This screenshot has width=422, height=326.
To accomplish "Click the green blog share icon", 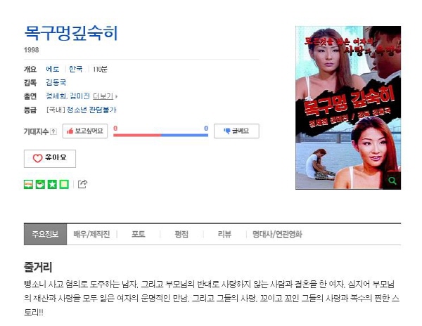I will (28, 184).
